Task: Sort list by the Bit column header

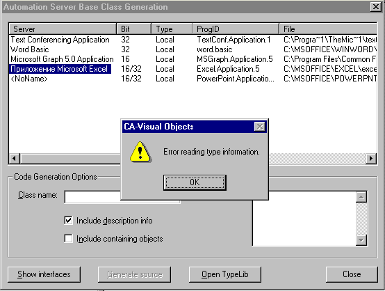Action: click(134, 29)
